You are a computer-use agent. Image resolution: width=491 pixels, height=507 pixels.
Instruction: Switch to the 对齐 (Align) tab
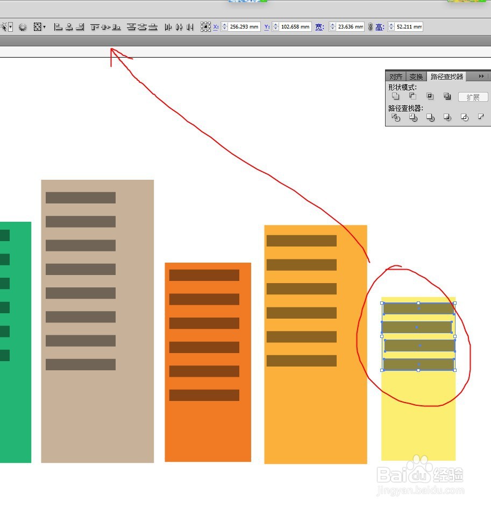[x=396, y=76]
